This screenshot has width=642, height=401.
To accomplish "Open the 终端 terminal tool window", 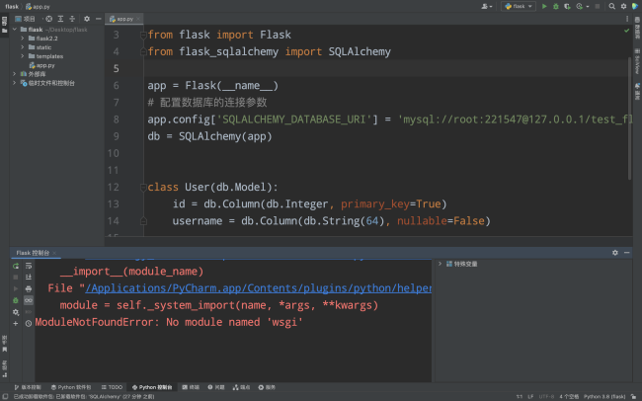I will point(191,387).
